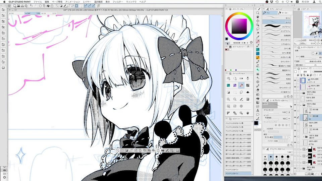Select the Eyedropper tool
The width and height of the screenshot is (322, 181).
(258, 37)
